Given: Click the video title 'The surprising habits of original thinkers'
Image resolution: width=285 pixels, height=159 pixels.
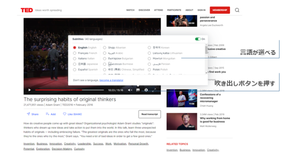Looking at the screenshot, I should click(70, 99).
